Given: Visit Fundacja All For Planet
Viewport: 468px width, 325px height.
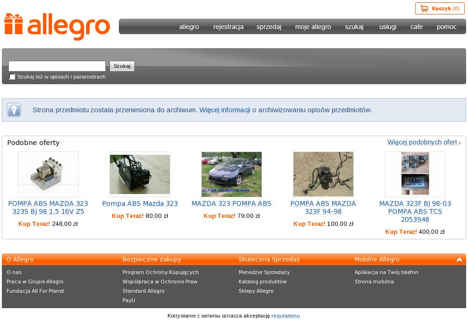Looking at the screenshot, I should point(35,291).
